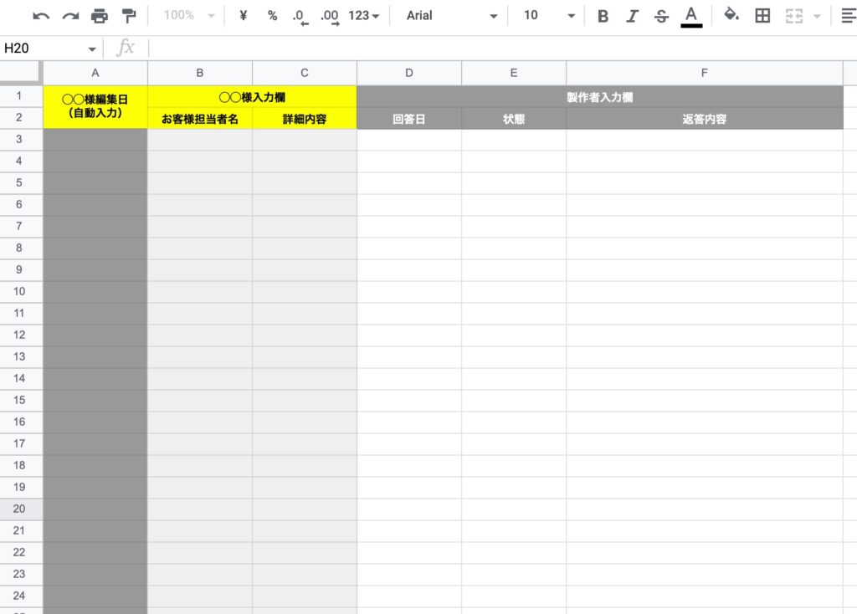Open the 123 number formats dropdown

(363, 15)
